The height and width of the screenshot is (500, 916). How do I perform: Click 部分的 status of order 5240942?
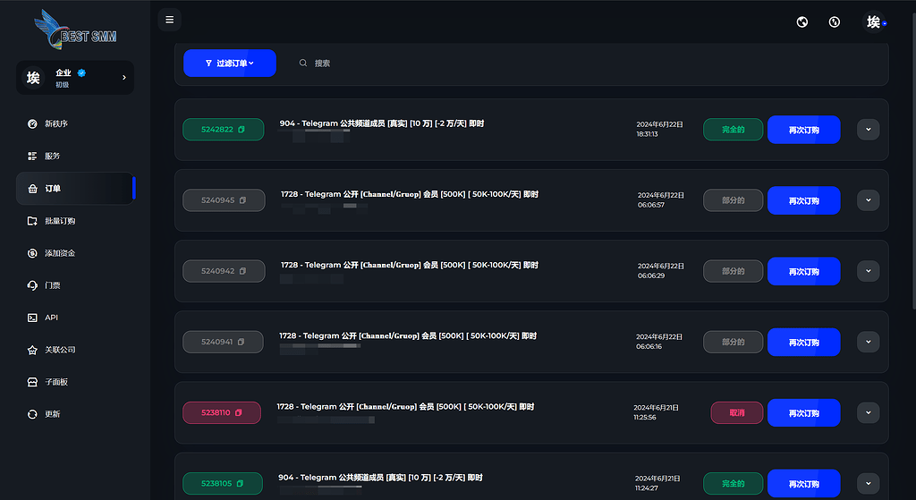pos(734,271)
